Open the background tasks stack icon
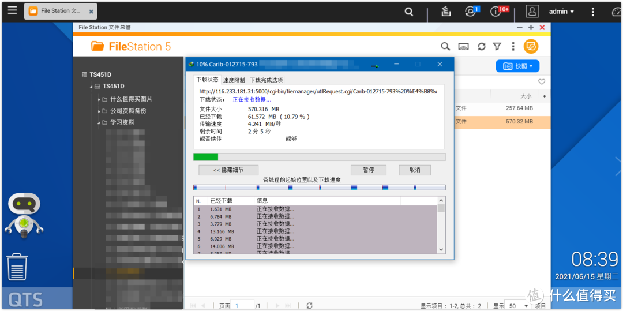 pos(446,12)
